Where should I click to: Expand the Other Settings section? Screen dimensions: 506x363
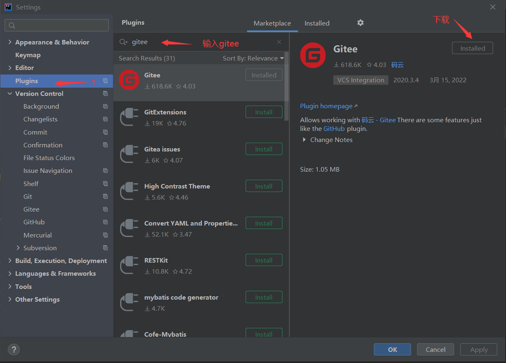[10, 299]
